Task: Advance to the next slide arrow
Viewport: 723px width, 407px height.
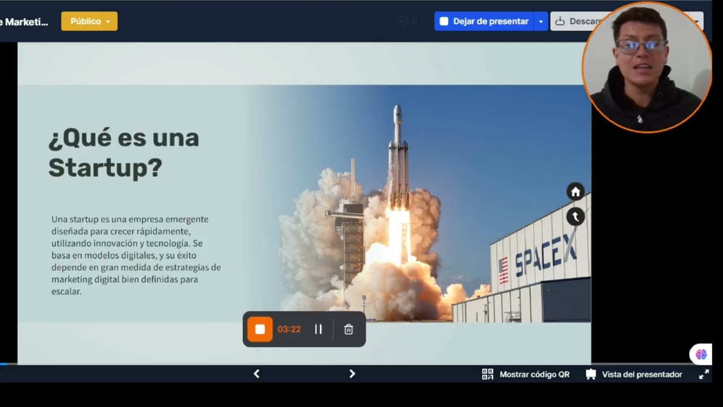Action: 352,374
